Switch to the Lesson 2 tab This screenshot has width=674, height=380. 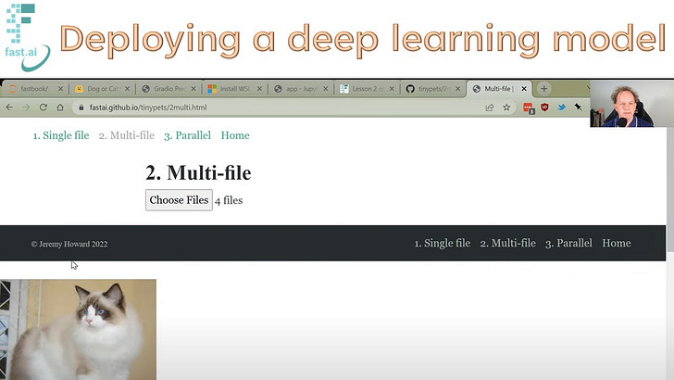[367, 89]
